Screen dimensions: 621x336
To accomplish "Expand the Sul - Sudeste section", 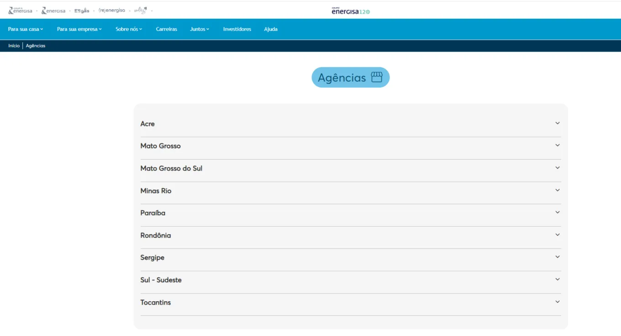I will click(x=161, y=280).
